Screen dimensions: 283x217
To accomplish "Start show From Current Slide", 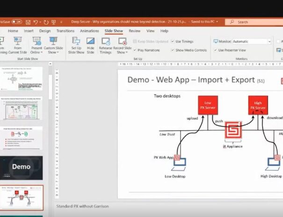I will 17,45.
